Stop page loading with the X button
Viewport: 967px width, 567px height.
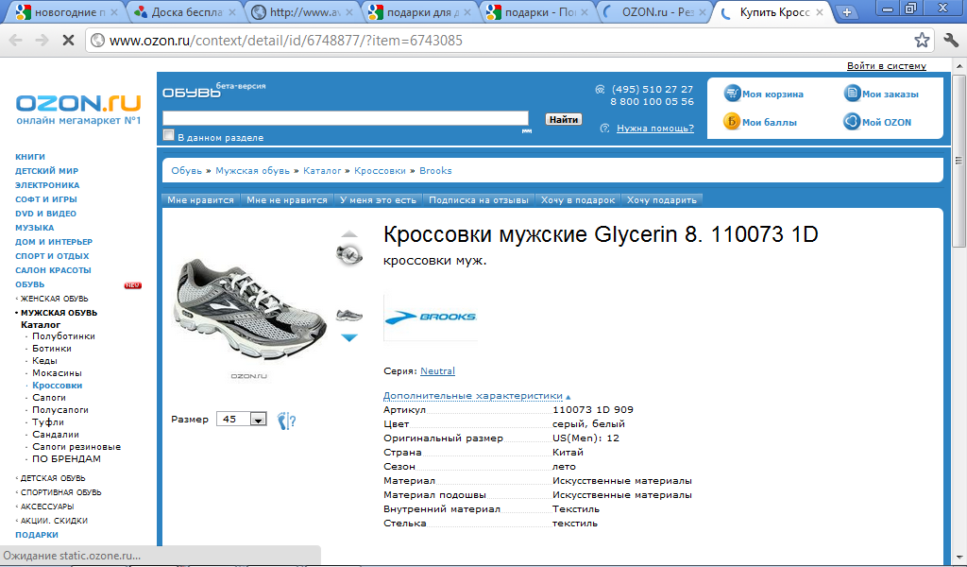tap(68, 41)
